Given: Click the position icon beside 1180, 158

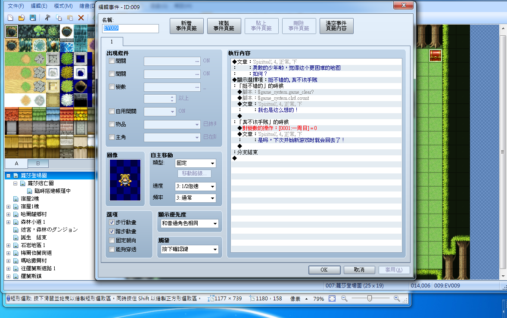Looking at the screenshot, I should [x=252, y=298].
